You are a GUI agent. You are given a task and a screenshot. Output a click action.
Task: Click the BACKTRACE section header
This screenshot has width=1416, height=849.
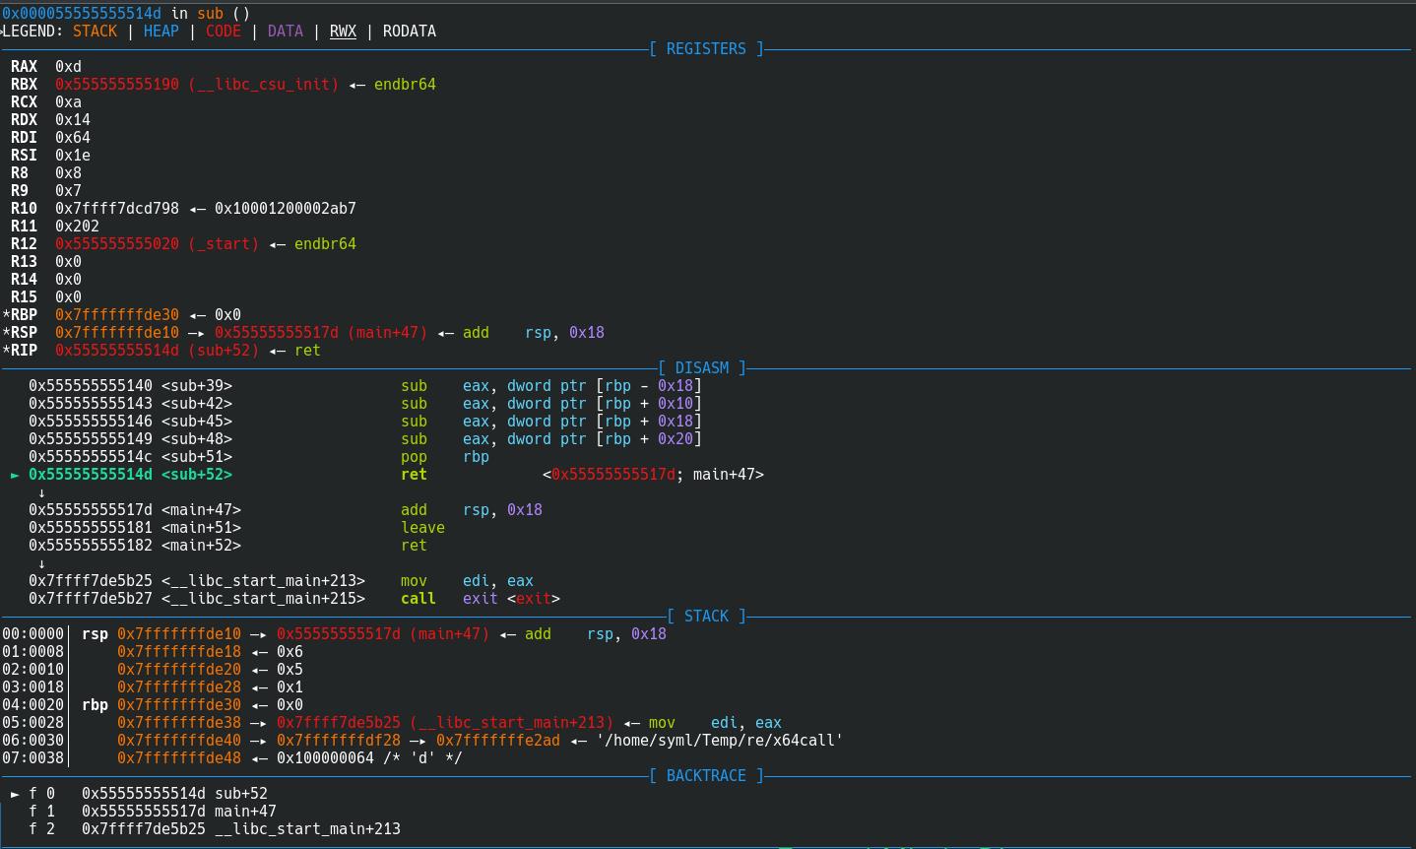(706, 776)
